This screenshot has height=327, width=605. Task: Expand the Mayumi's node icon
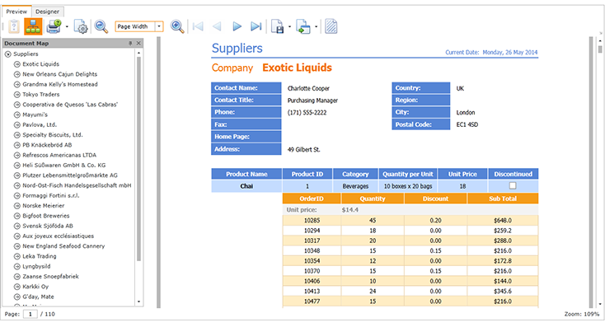tap(17, 114)
